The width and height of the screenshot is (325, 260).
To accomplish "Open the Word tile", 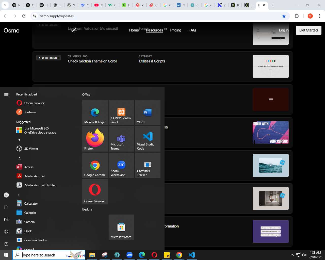I will (x=148, y=112).
